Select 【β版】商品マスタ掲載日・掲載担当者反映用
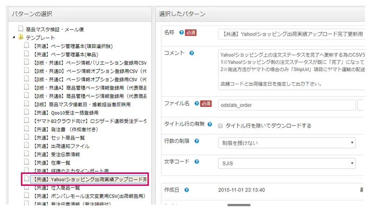The height and width of the screenshot is (212, 371). [x=81, y=105]
